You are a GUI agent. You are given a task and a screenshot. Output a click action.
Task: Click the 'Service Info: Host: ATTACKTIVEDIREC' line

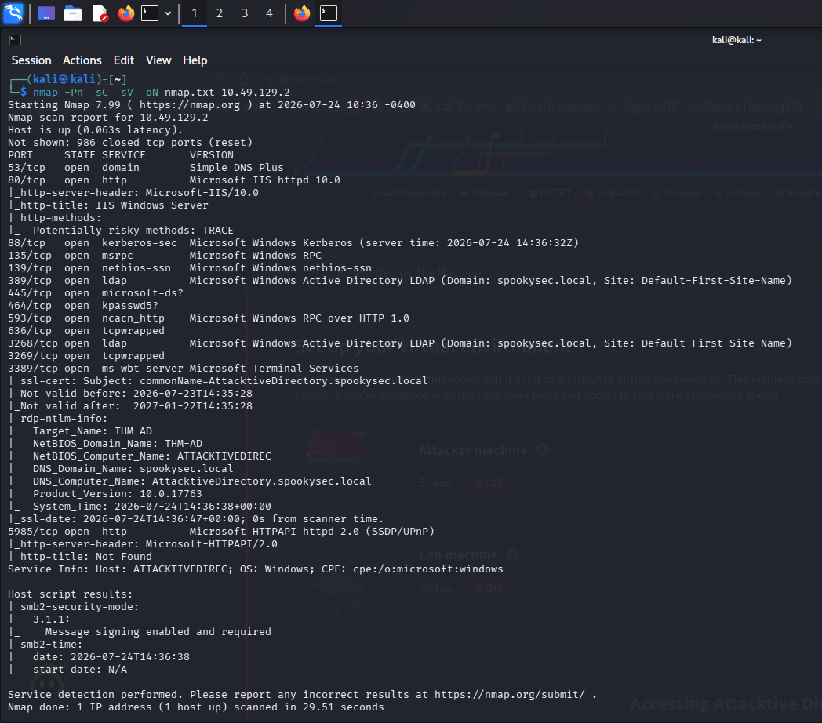tap(255, 569)
